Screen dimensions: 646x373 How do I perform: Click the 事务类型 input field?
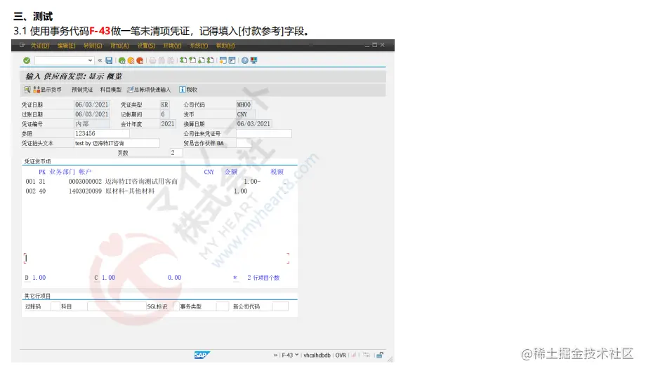223,306
